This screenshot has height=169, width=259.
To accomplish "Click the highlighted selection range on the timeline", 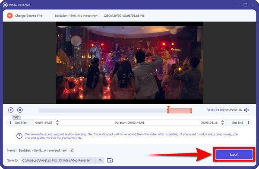I will [180, 110].
